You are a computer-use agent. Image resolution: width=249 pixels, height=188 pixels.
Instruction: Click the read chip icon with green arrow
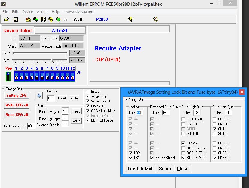(36, 20)
